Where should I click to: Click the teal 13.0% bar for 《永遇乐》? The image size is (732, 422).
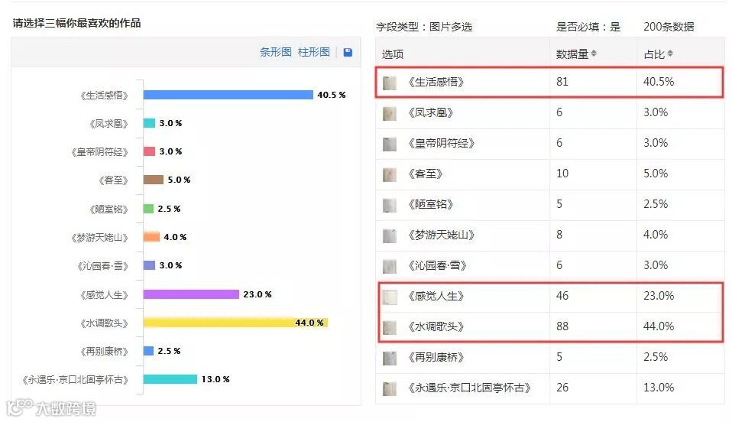170,379
